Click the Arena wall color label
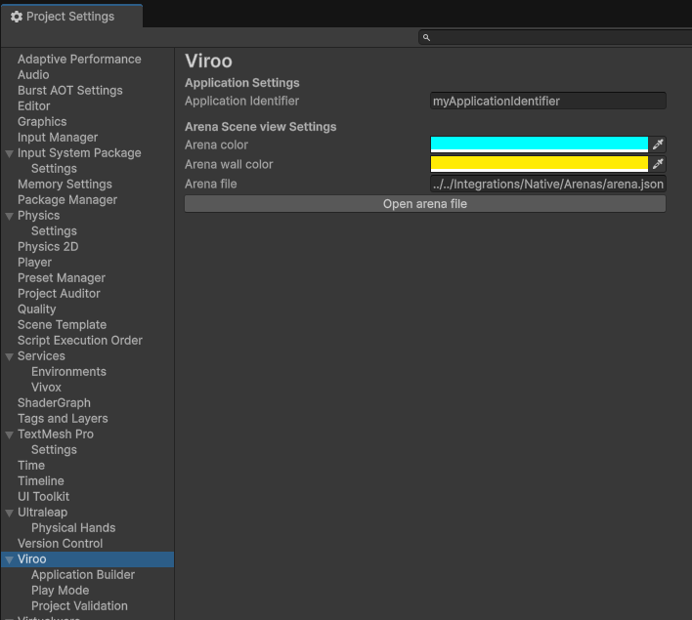The image size is (692, 620). pos(229,164)
